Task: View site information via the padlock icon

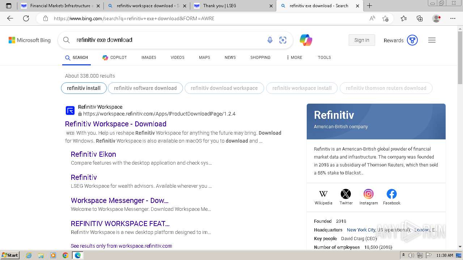Action: click(46, 18)
